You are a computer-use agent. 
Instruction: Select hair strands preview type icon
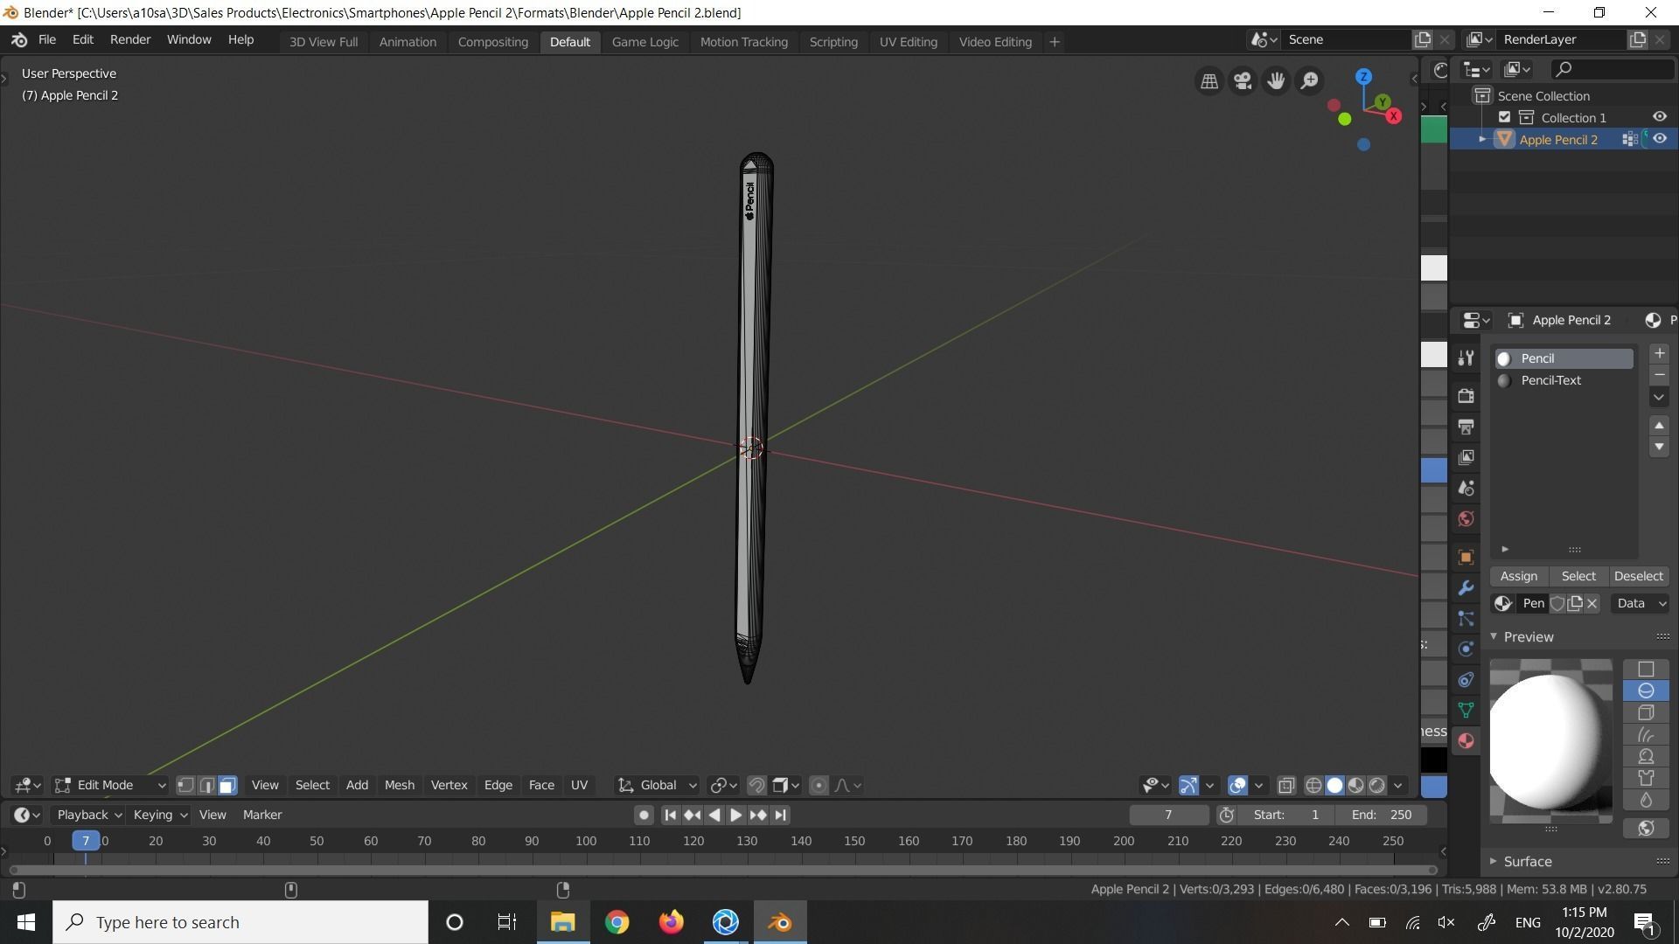click(1646, 734)
